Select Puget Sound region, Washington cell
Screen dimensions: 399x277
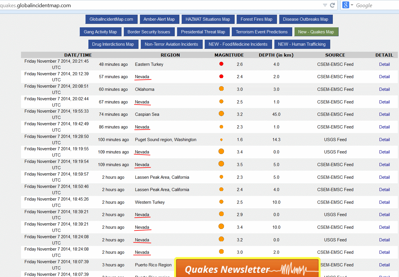click(x=166, y=140)
